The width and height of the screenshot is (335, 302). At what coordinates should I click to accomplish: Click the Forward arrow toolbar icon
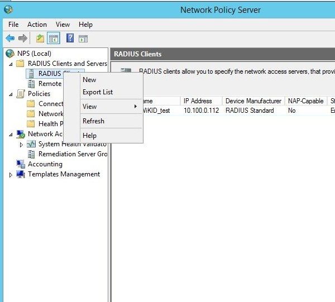23,39
